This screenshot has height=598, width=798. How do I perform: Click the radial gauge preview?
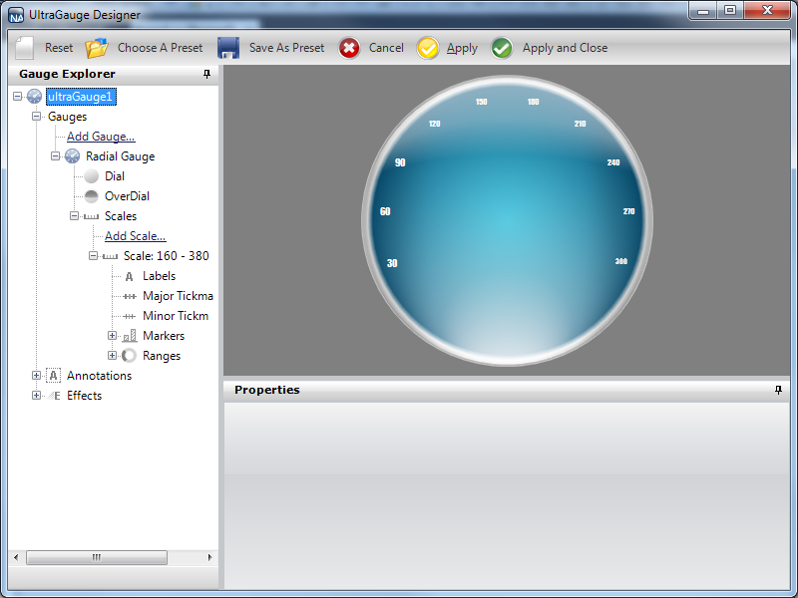click(x=507, y=220)
